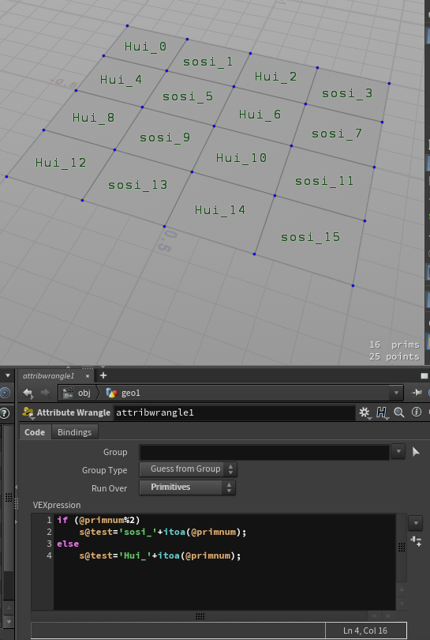Click the group selection arrow icon
Screen dimensions: 430x640
pyautogui.click(x=416, y=452)
